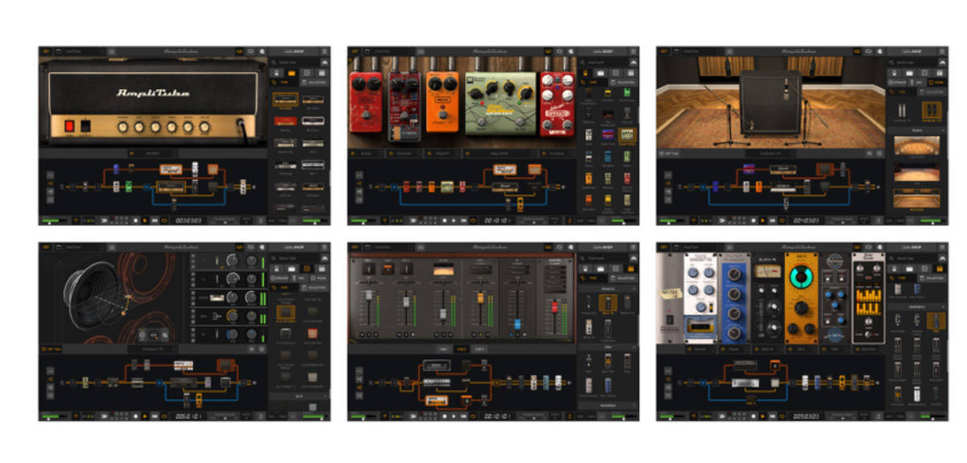Screen dimensions: 967x463
Task: Switch to TYPE tab in amp head browser
Action: [284, 82]
